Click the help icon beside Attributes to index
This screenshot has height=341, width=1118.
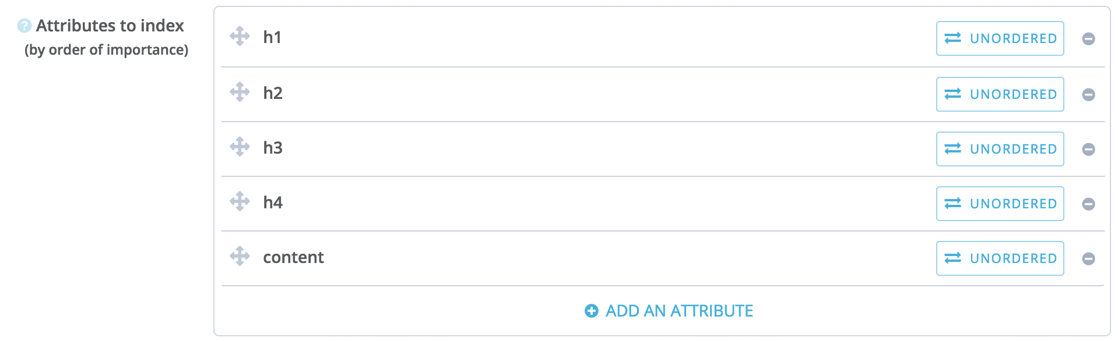[24, 26]
